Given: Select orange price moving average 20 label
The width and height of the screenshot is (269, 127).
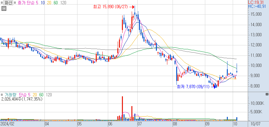Looking at the screenshot, I should (49, 3).
